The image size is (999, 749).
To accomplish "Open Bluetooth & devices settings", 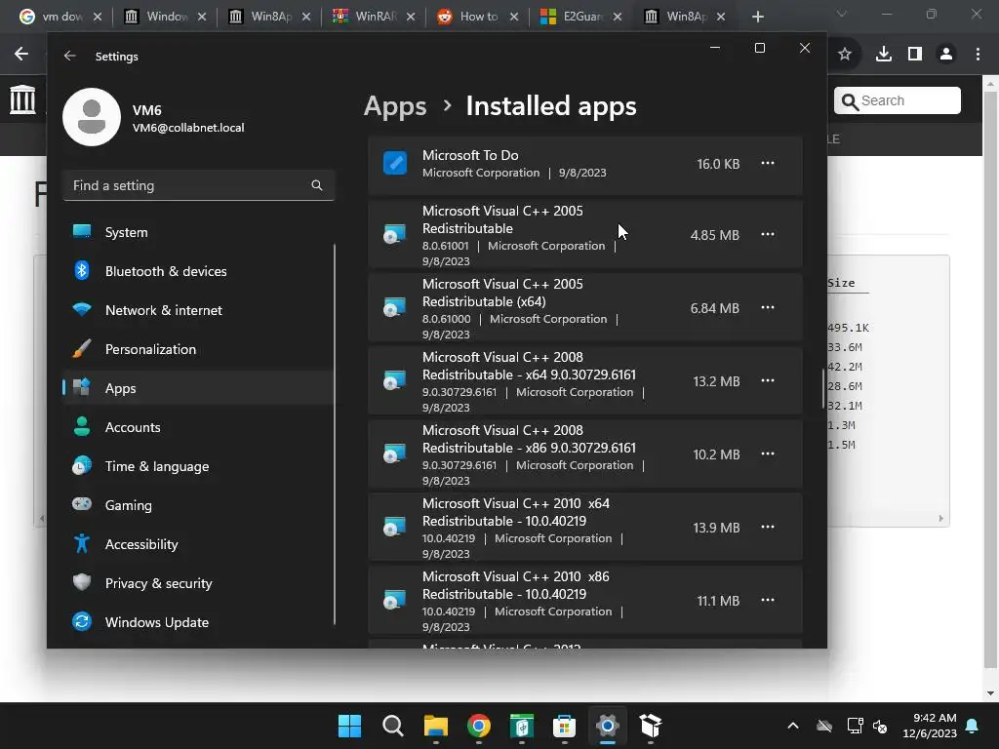I will pyautogui.click(x=198, y=271).
